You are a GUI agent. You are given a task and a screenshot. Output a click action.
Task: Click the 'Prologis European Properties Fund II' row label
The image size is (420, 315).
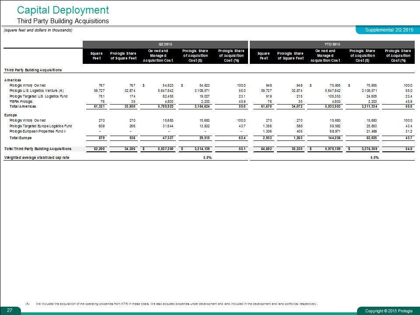[x=38, y=131]
